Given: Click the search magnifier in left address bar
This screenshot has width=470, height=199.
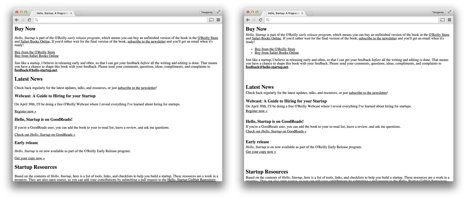Looking at the screenshot, I should tap(36, 20).
